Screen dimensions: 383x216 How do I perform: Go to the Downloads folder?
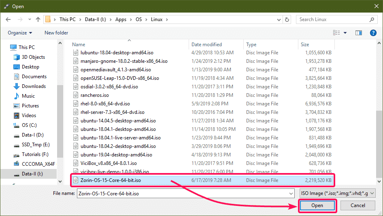[34, 86]
